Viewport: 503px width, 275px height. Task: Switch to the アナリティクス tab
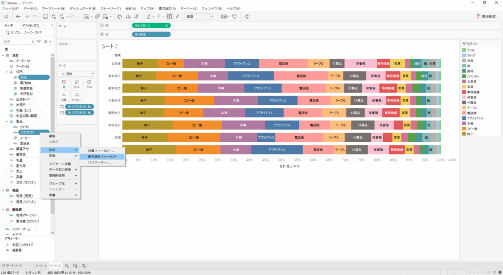[31, 26]
